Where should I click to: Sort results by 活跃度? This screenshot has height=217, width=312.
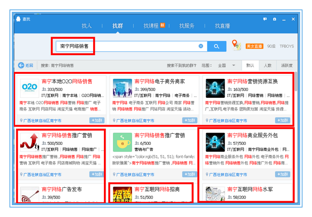point(287,65)
